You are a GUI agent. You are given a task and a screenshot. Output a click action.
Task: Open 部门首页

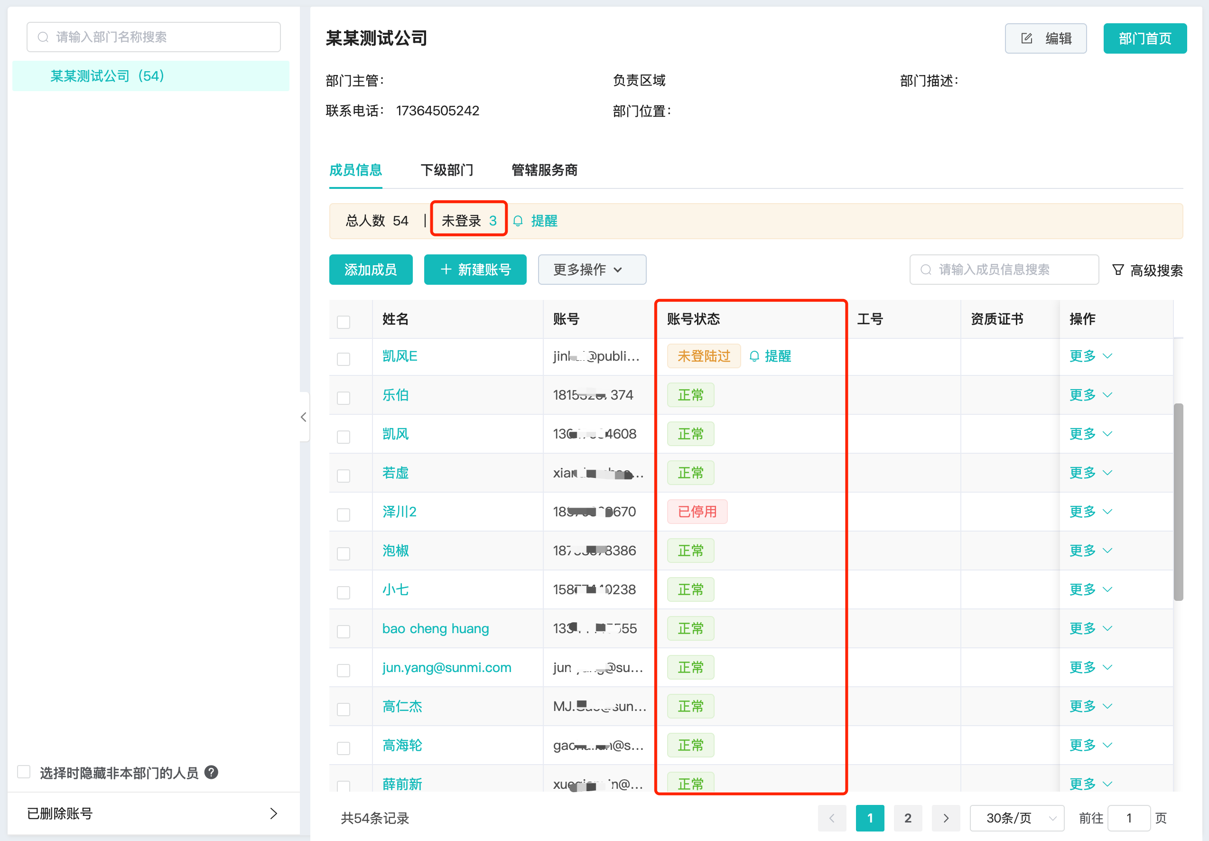[1145, 38]
